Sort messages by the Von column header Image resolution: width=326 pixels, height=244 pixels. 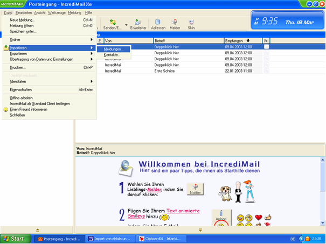(x=129, y=41)
